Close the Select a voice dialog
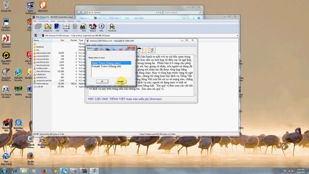This screenshot has width=309, height=174. point(131,48)
